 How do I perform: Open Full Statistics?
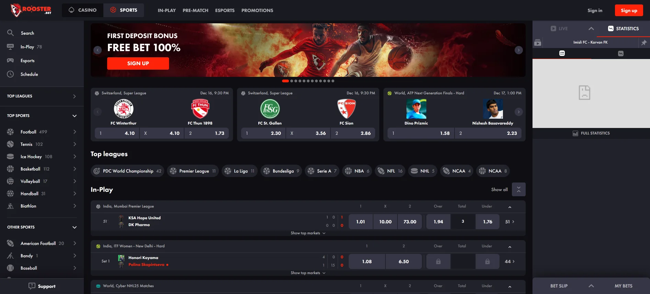[x=591, y=133]
